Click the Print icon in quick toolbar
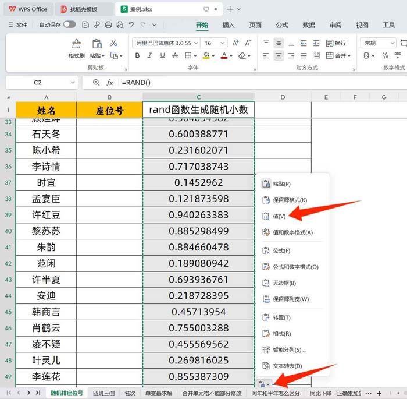 108,24
